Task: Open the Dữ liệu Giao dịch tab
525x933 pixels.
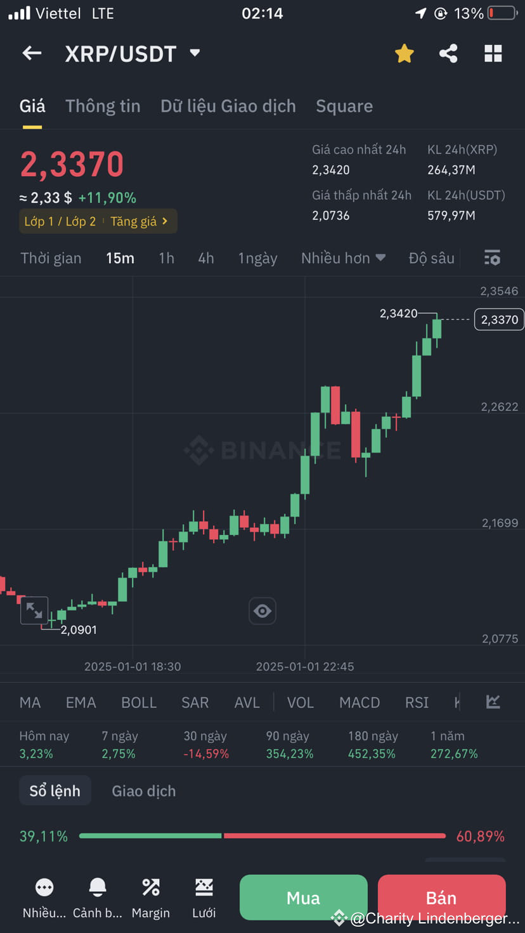Action: pyautogui.click(x=228, y=106)
